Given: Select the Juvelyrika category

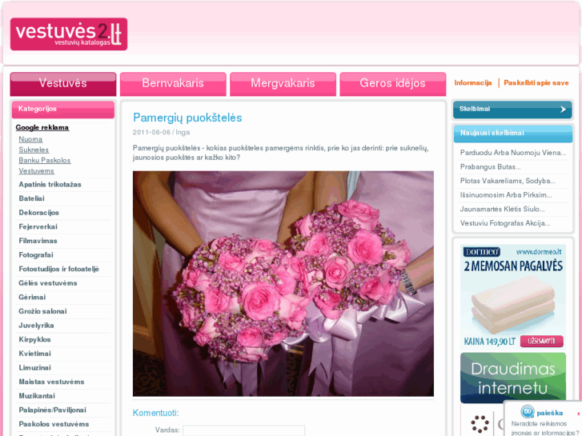Looking at the screenshot, I should (x=36, y=326).
